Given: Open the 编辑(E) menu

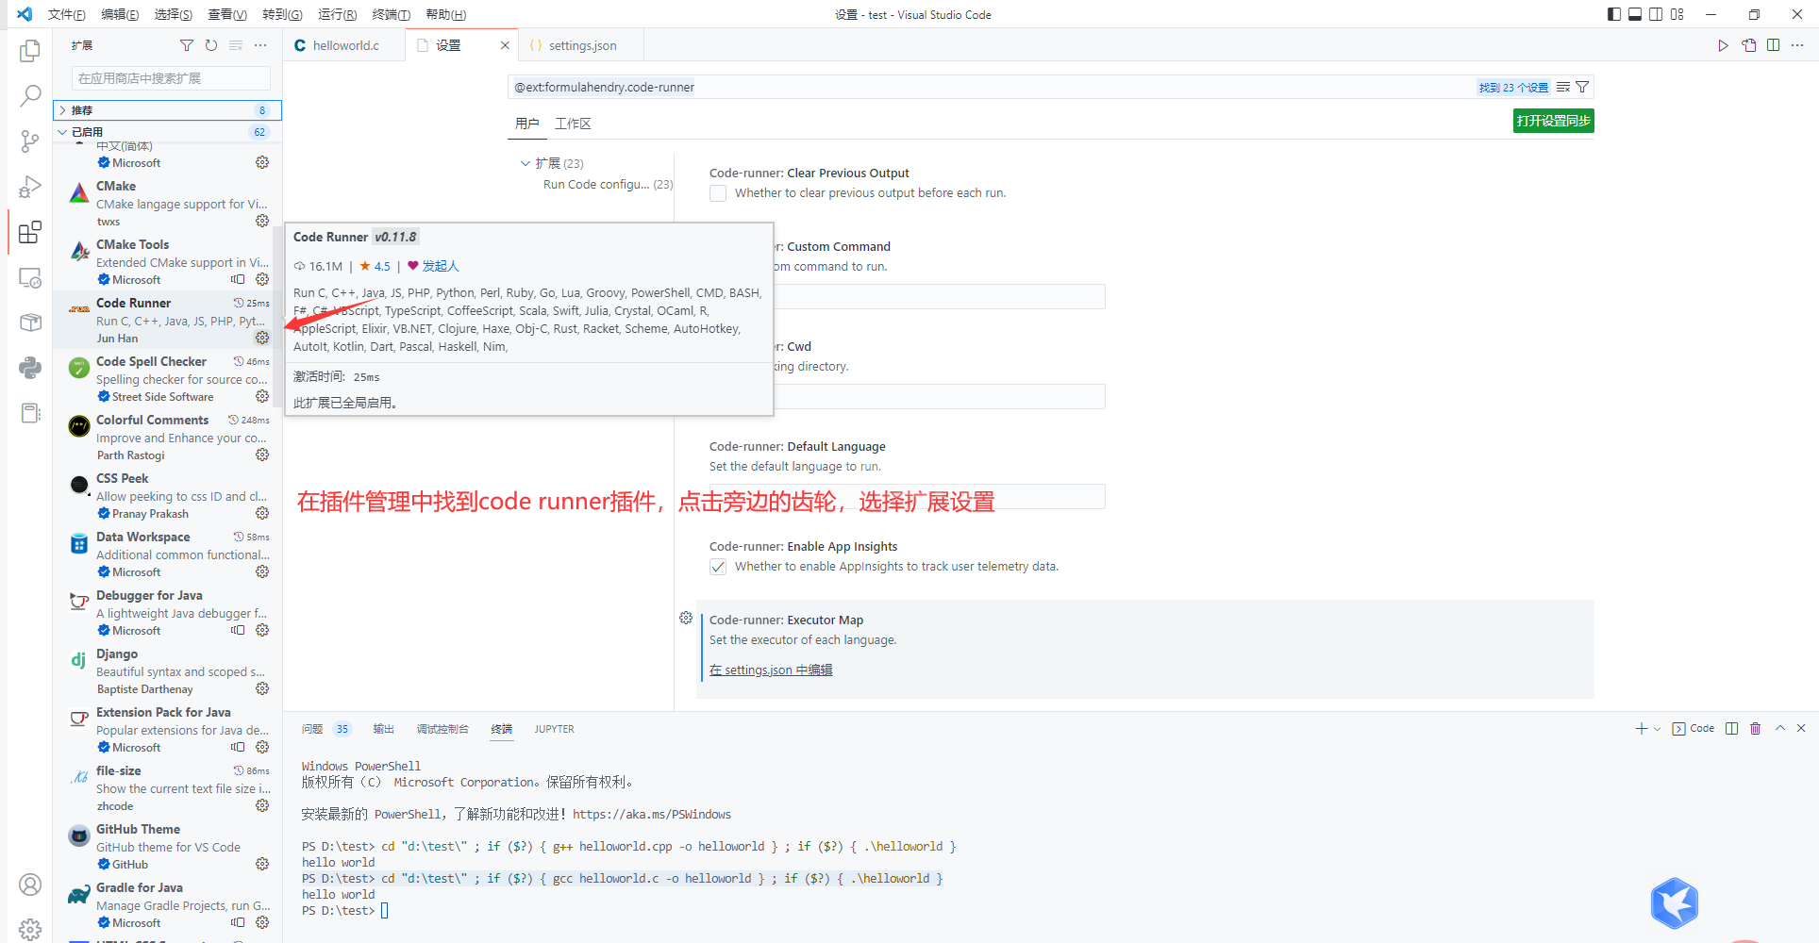Looking at the screenshot, I should pyautogui.click(x=120, y=14).
